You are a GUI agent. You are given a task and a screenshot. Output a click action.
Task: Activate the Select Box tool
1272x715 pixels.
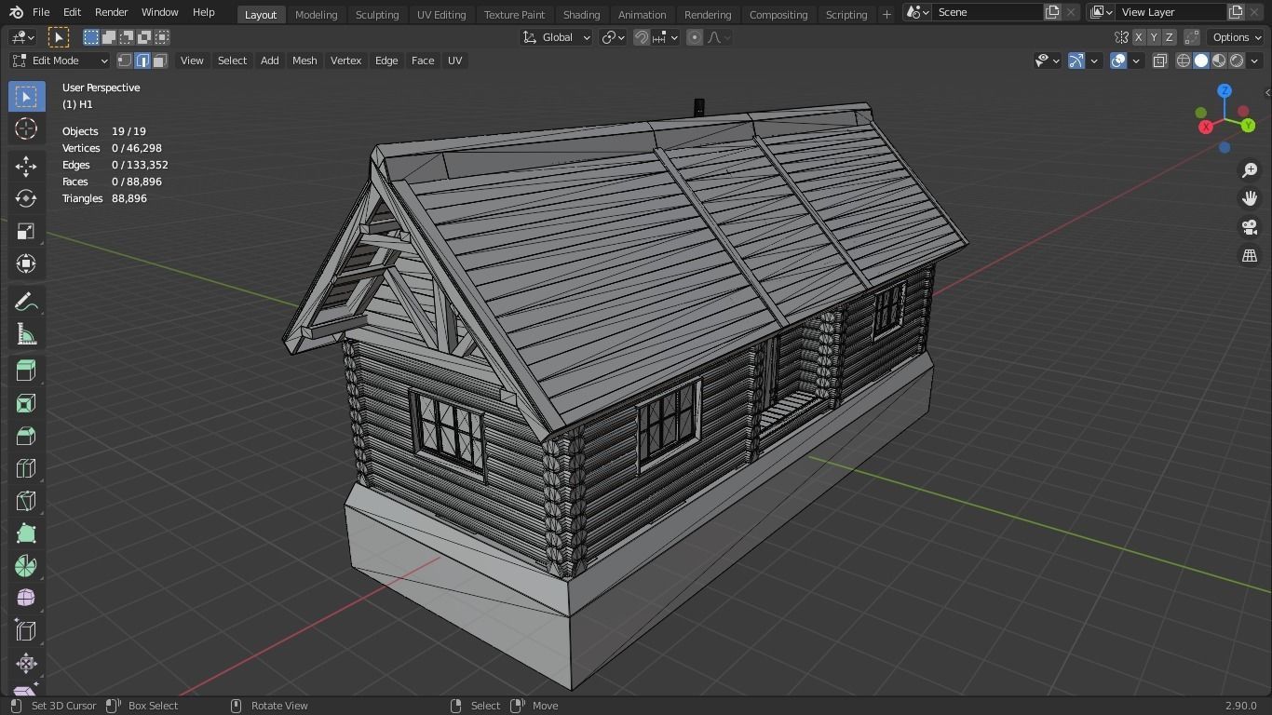click(x=26, y=97)
